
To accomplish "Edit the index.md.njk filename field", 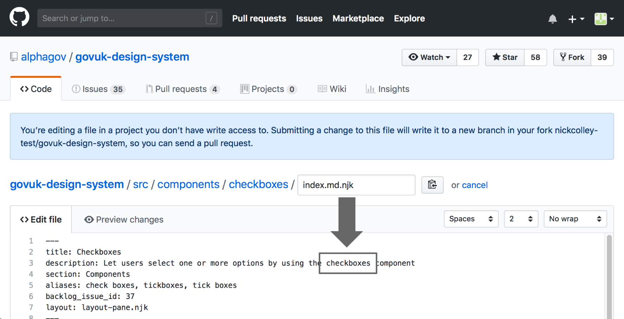I will point(356,185).
